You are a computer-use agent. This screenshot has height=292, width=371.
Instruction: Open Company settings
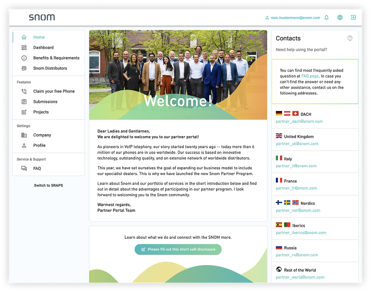click(42, 135)
